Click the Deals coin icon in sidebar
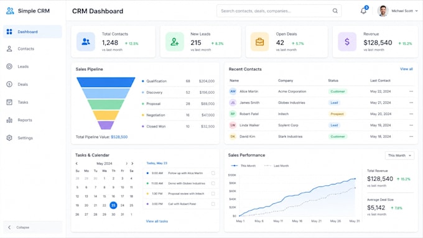423x238 pixels. 9,84
